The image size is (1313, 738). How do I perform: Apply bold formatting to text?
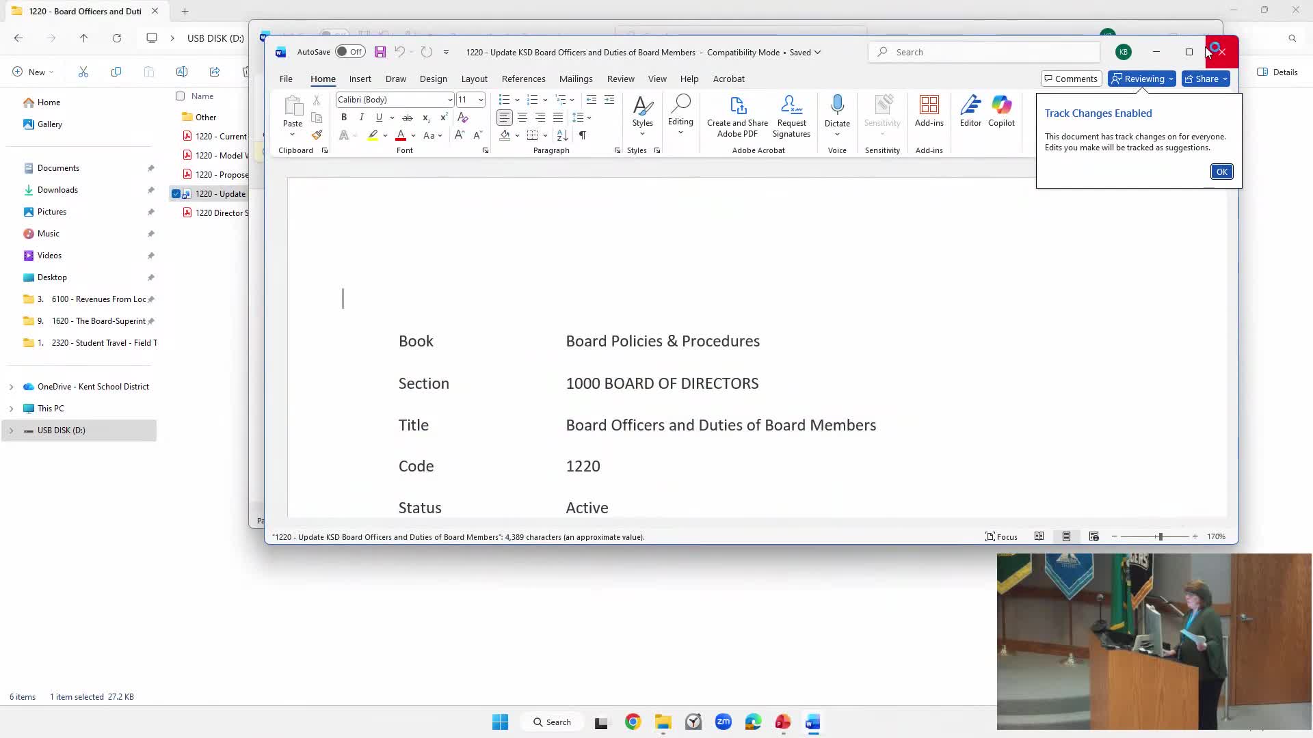[344, 118]
